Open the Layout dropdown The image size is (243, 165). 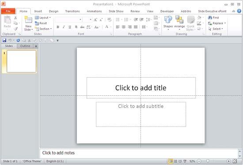pos(43,18)
